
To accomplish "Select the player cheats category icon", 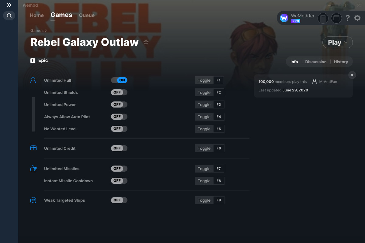I will [33, 80].
